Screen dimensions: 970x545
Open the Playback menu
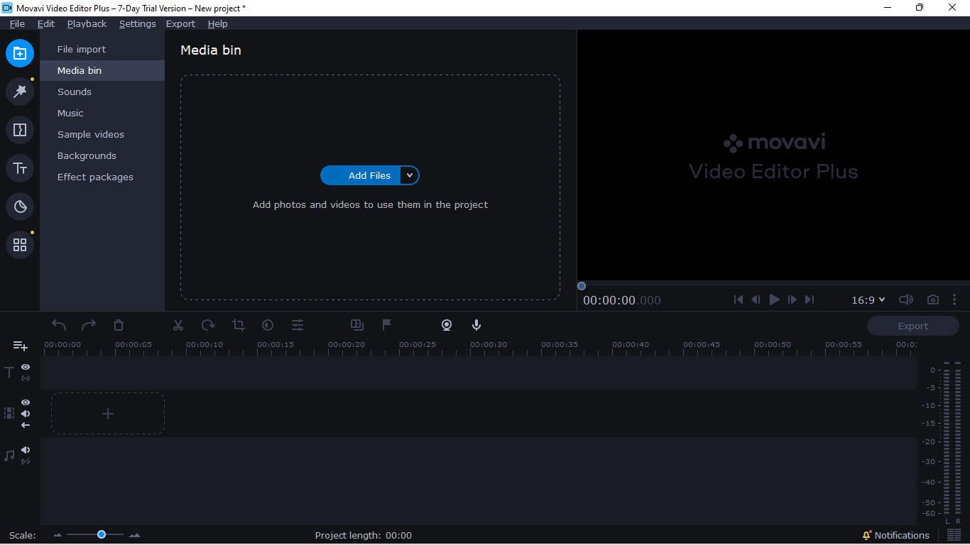pyautogui.click(x=87, y=23)
